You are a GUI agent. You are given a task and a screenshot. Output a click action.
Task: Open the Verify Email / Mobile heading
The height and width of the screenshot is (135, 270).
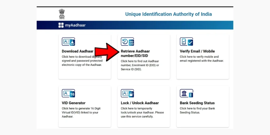click(x=197, y=51)
